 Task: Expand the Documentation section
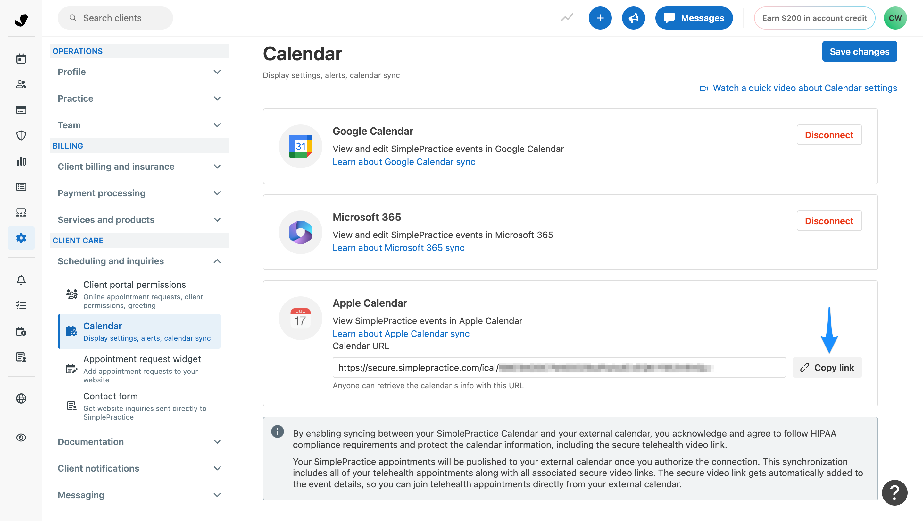click(x=139, y=442)
